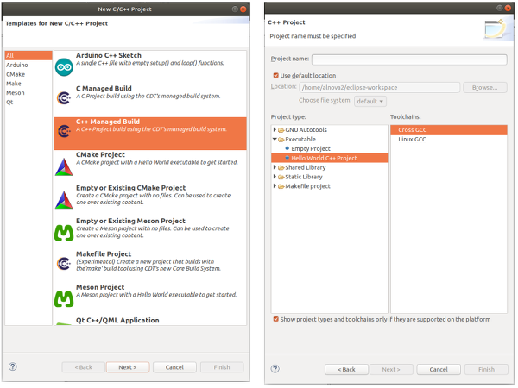Click Cancel in the Templates dialog
Viewport: 518px width, 388px height.
pyautogui.click(x=174, y=367)
